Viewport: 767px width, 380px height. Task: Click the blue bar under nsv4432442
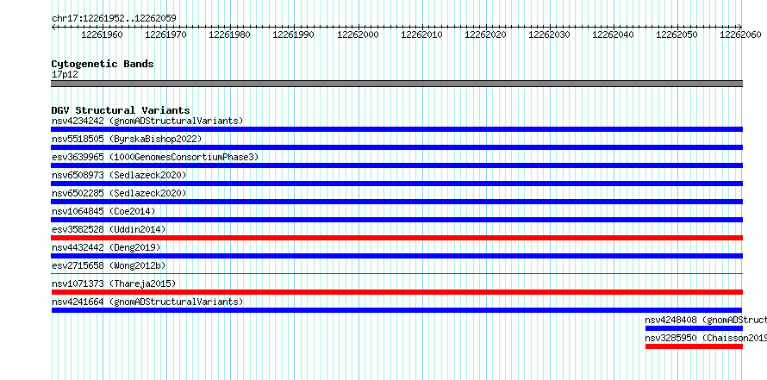396,256
